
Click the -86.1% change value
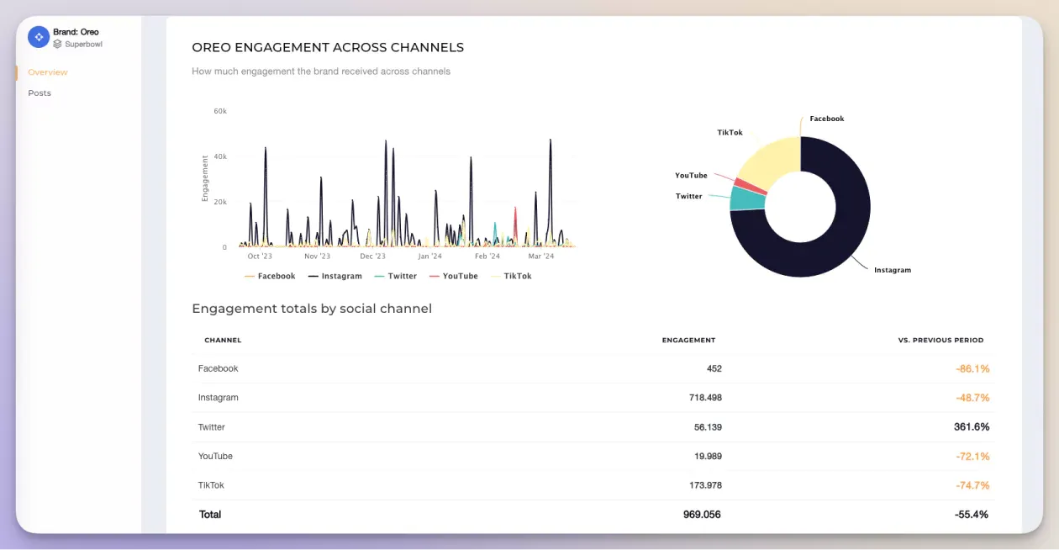point(972,368)
